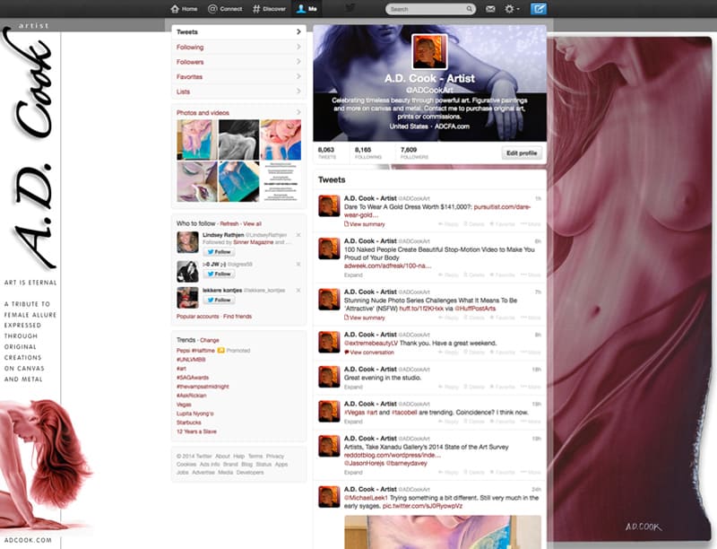
Task: Open the Connect @ tab
Action: coord(225,9)
